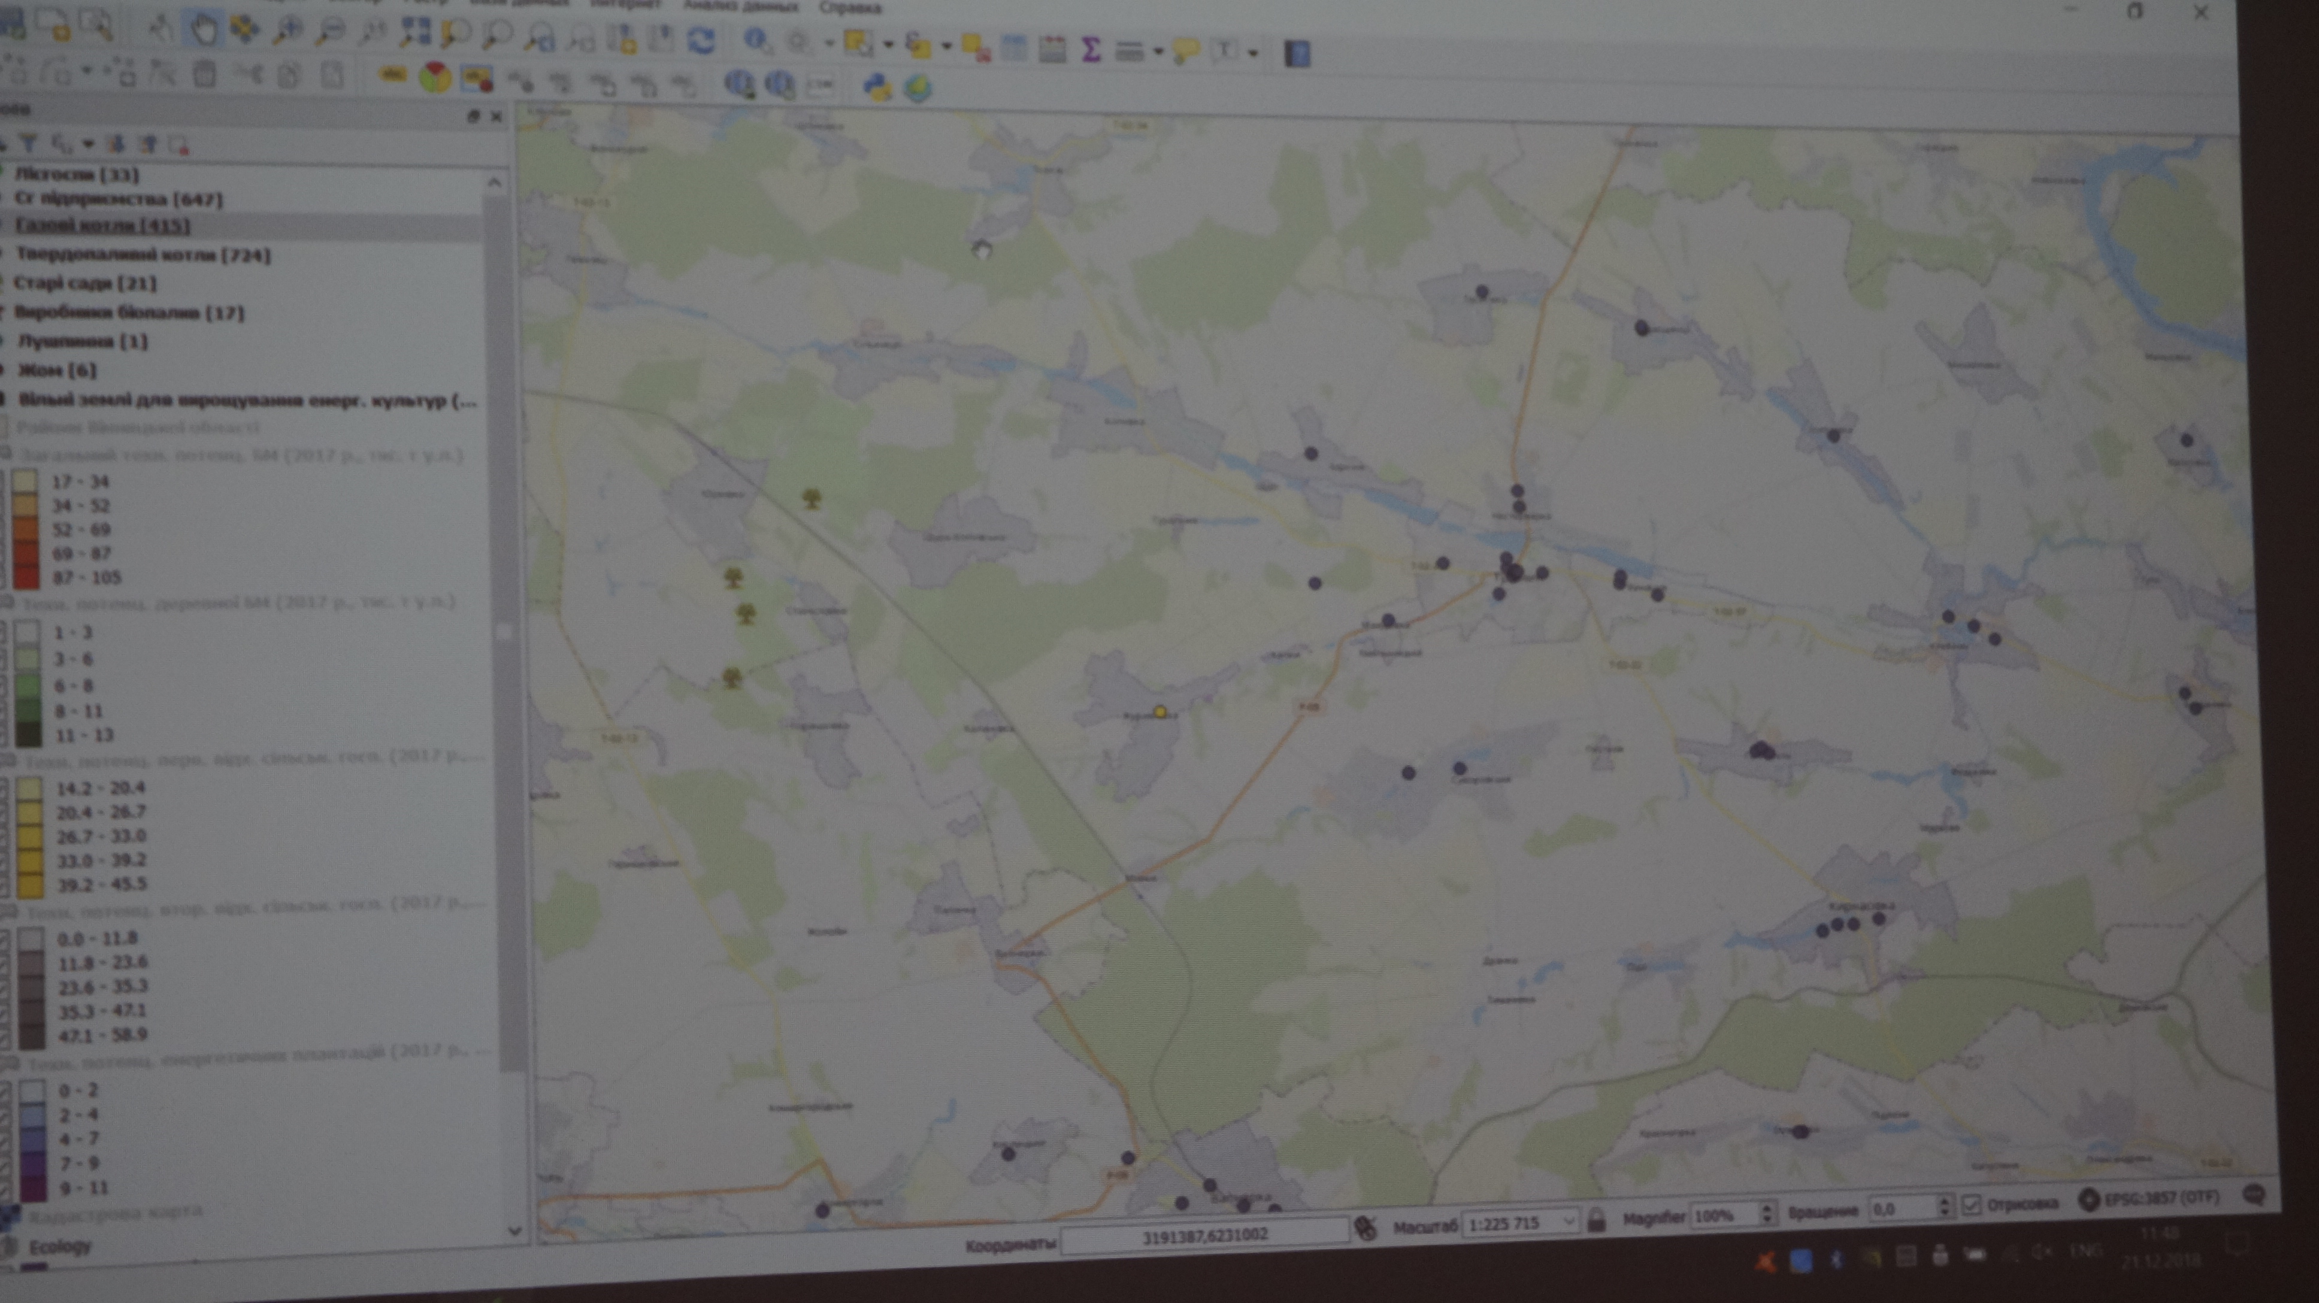
Task: Select the Measure Line ruler tool
Action: [x=1129, y=50]
